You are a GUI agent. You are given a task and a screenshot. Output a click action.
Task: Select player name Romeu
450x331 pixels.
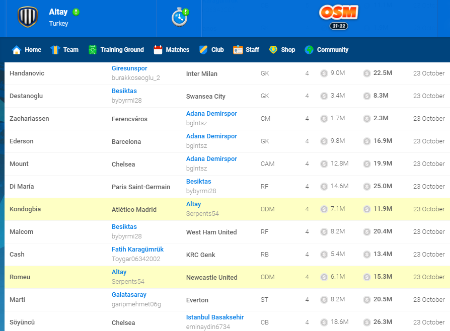(x=20, y=277)
